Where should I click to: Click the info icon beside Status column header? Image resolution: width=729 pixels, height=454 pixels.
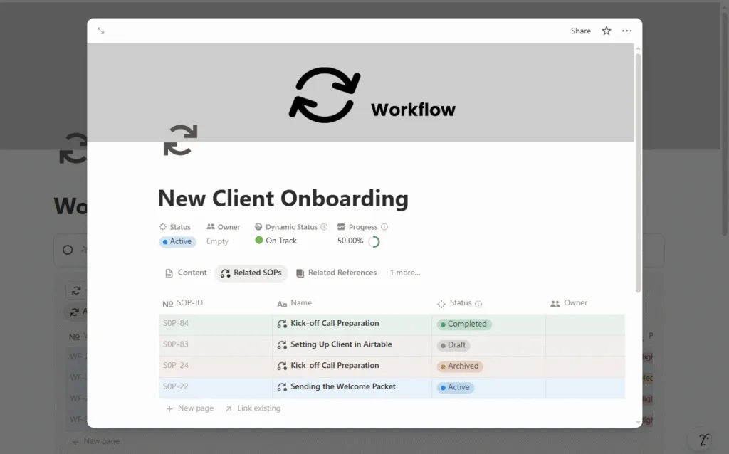tap(478, 304)
